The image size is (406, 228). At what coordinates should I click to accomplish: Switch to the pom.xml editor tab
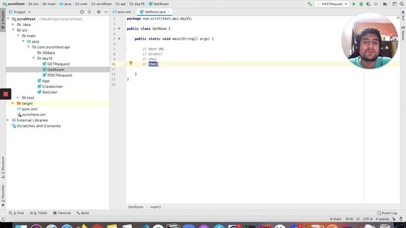point(124,12)
